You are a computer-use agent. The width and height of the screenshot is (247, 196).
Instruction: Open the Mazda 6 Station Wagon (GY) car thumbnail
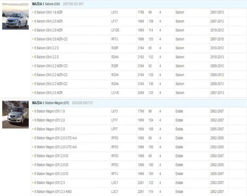tap(15, 115)
